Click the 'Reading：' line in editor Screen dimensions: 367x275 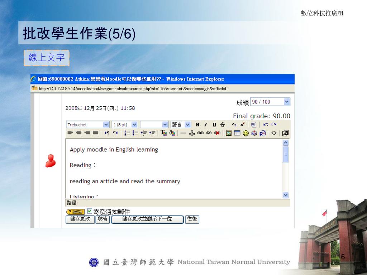[x=83, y=165]
